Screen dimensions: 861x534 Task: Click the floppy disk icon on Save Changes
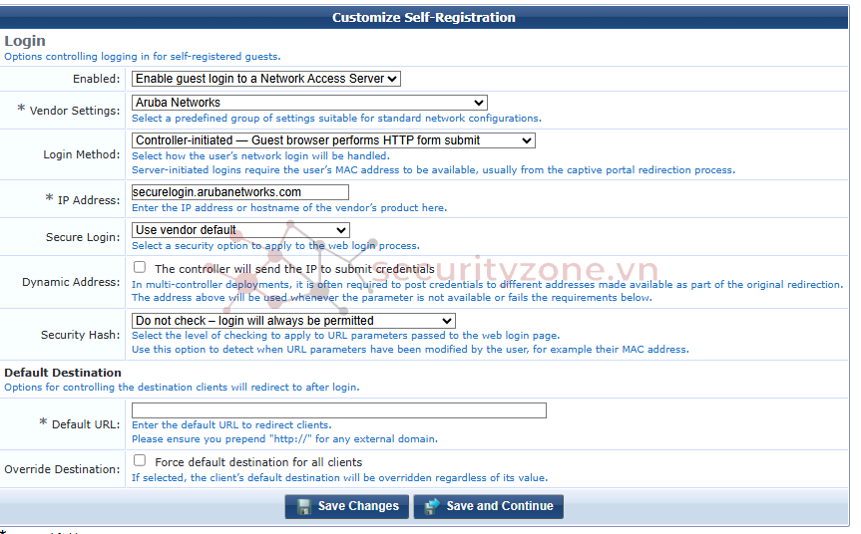pos(303,506)
